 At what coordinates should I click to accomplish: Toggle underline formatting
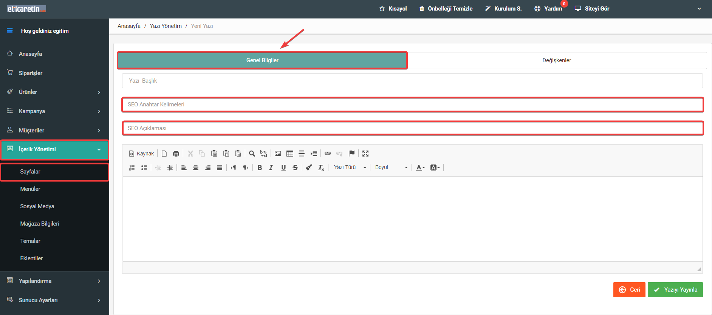pyautogui.click(x=283, y=167)
